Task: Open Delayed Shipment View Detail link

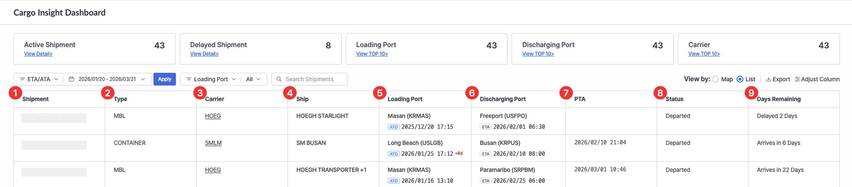Action: (x=204, y=54)
